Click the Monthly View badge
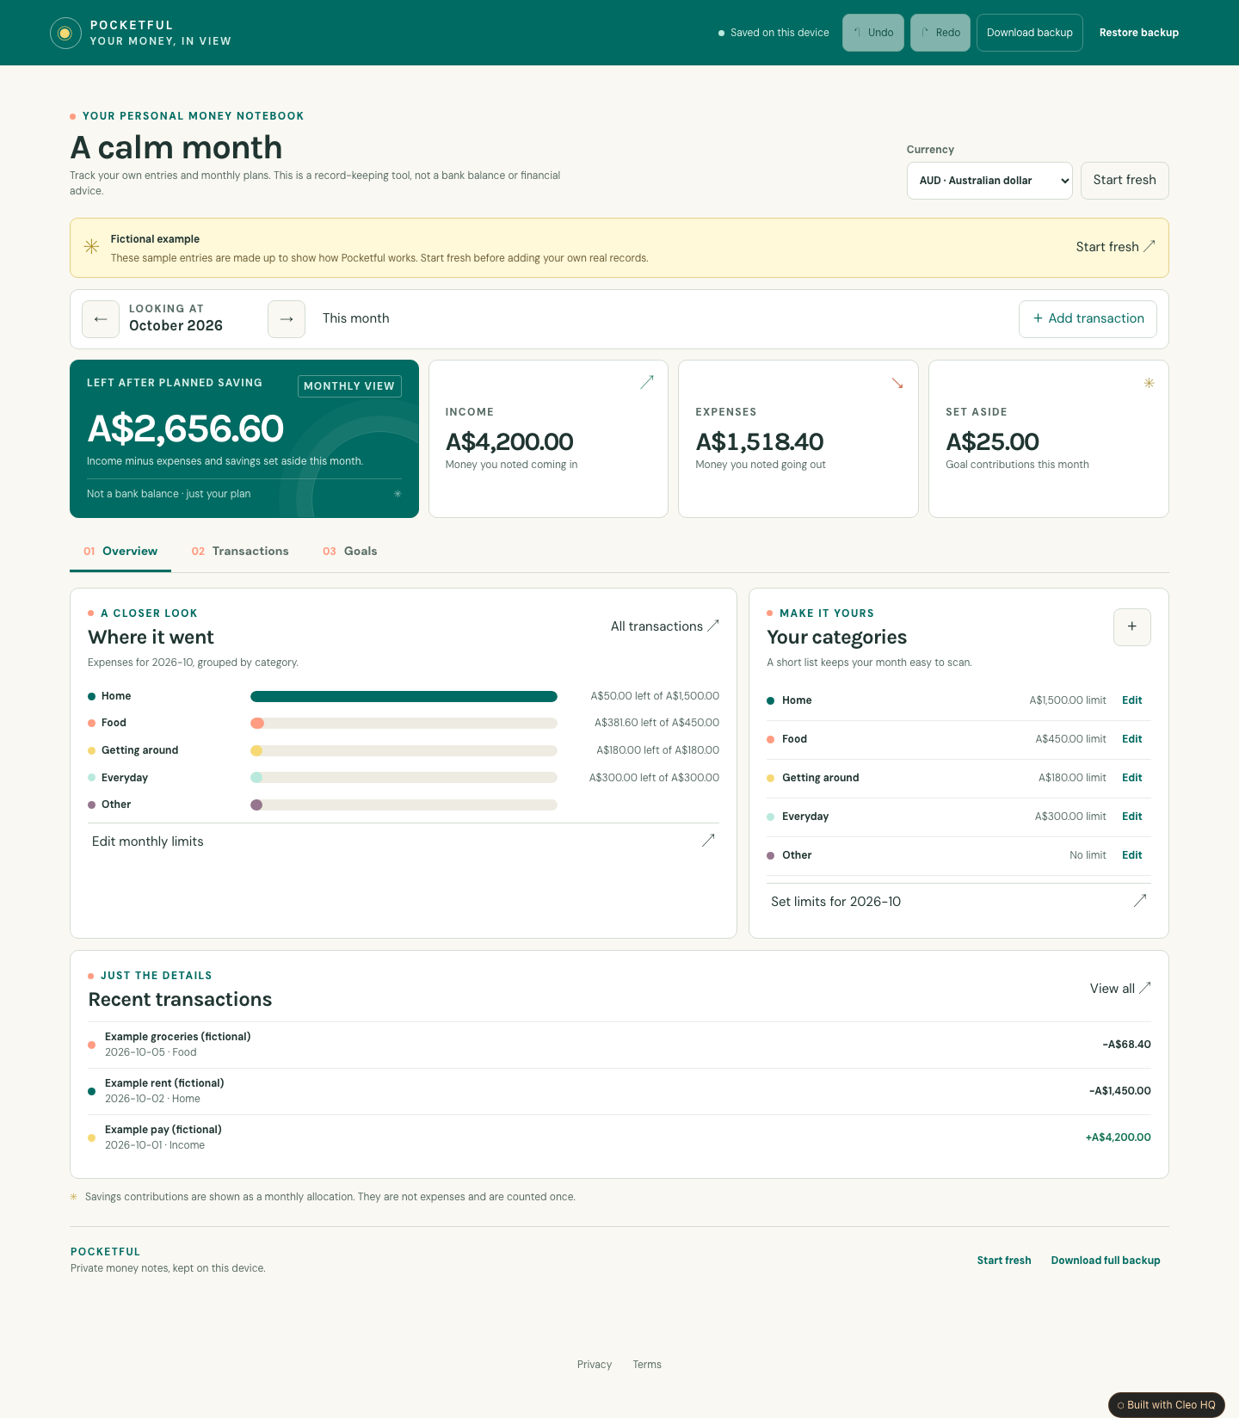 [x=349, y=386]
